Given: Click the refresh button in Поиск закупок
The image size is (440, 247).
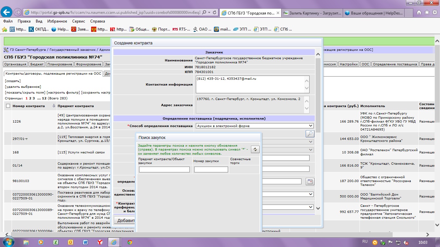Looking at the screenshot, I should click(x=255, y=149).
